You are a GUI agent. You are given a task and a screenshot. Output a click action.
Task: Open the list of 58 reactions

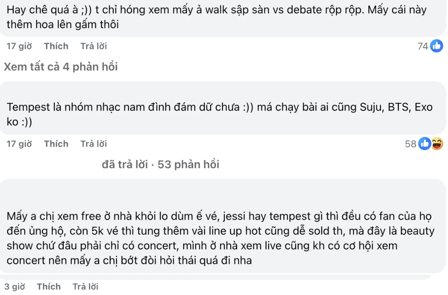click(x=410, y=144)
